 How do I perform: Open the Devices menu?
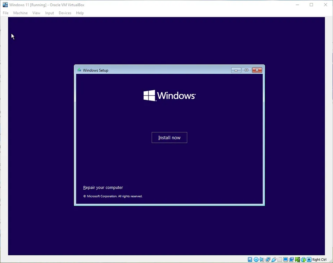tap(65, 13)
